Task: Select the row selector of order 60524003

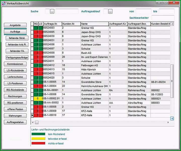Action: pyautogui.click(x=32, y=28)
